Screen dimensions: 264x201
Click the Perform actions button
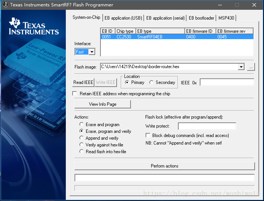[x=164, y=166]
